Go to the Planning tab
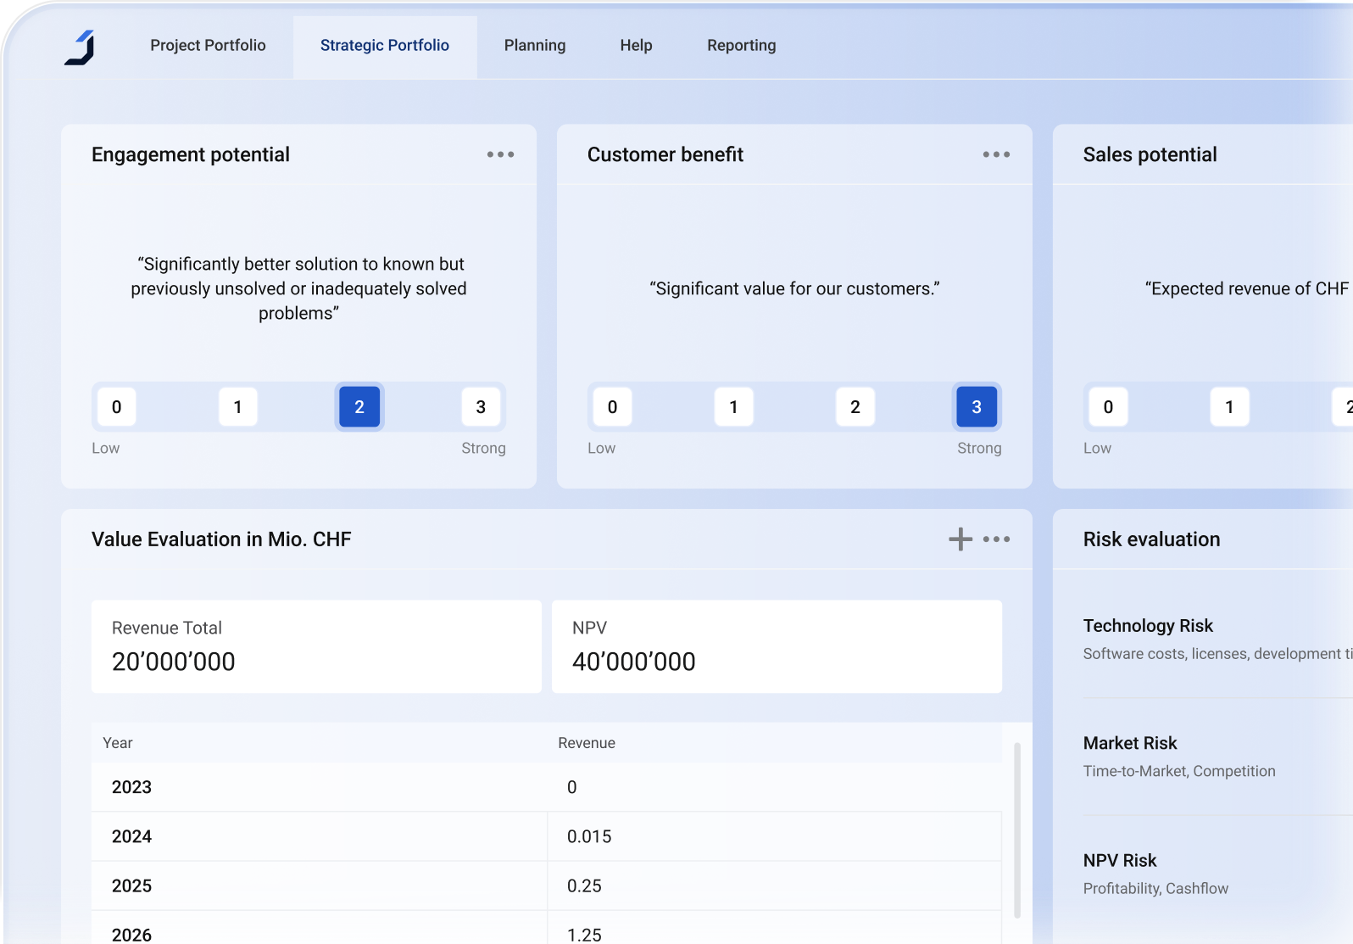This screenshot has height=944, width=1353. point(535,46)
